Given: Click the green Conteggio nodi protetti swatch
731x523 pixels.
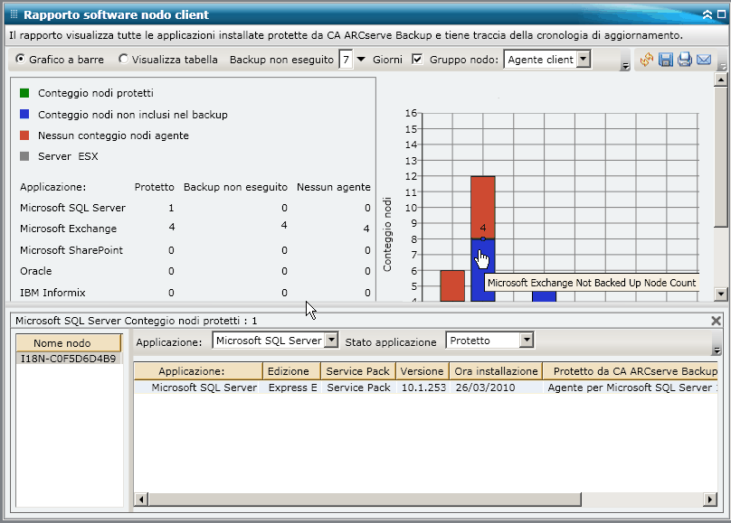Looking at the screenshot, I should pos(26,93).
